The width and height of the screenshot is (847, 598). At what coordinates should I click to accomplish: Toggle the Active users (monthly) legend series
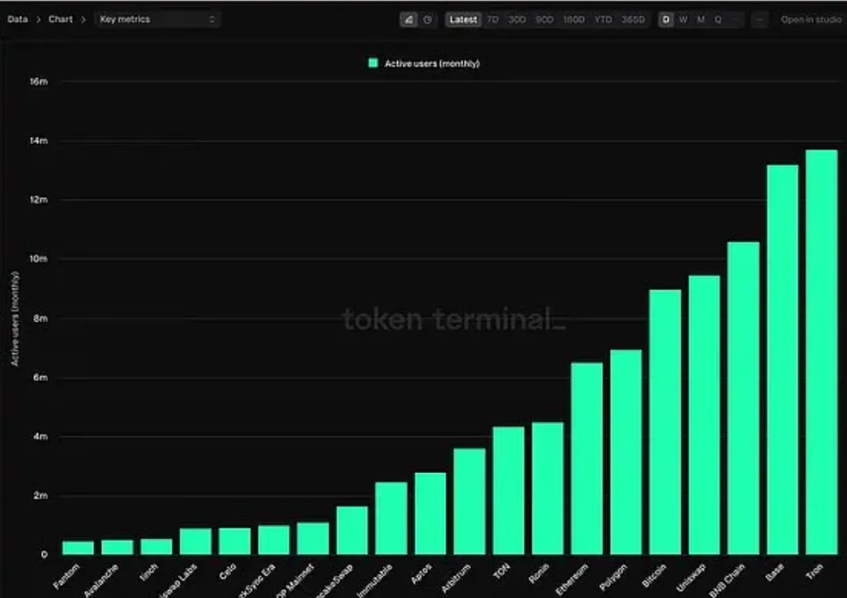click(424, 63)
